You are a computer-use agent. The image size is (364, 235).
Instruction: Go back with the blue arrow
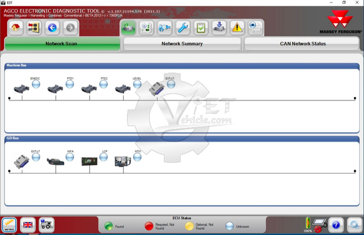pos(52,28)
